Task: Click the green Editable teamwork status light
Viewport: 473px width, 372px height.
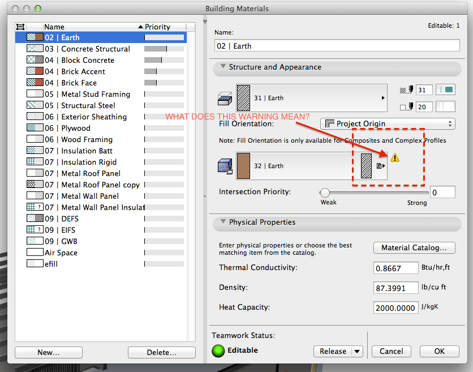Action: tap(218, 350)
